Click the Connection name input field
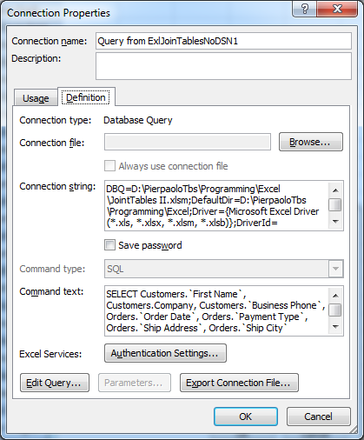364x440 pixels. pyautogui.click(x=223, y=41)
